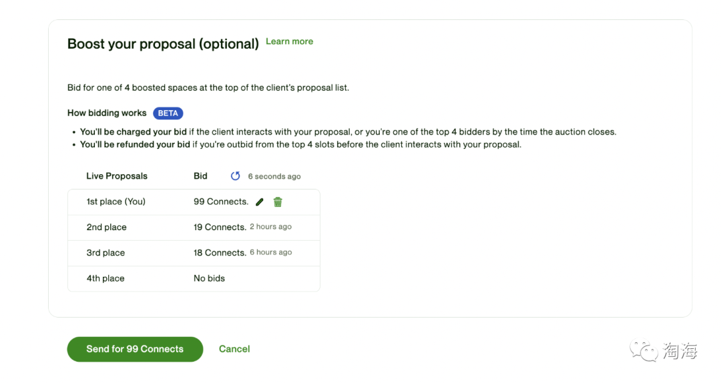Open the Learn more link
The image size is (721, 383).
point(289,41)
